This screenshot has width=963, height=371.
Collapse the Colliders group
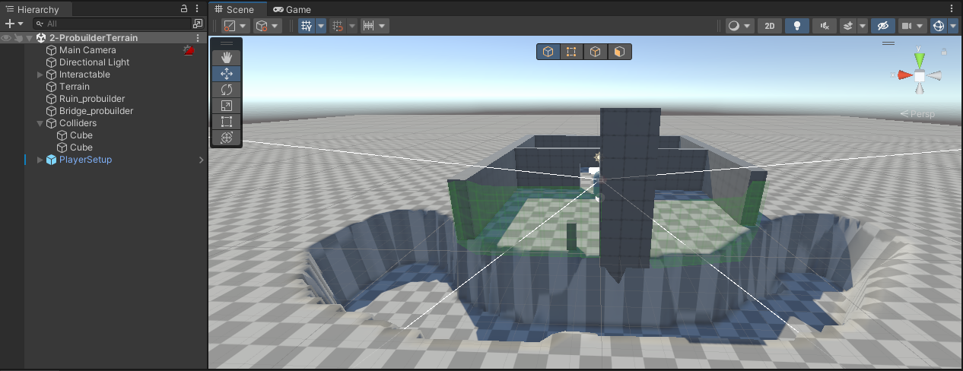[x=40, y=123]
